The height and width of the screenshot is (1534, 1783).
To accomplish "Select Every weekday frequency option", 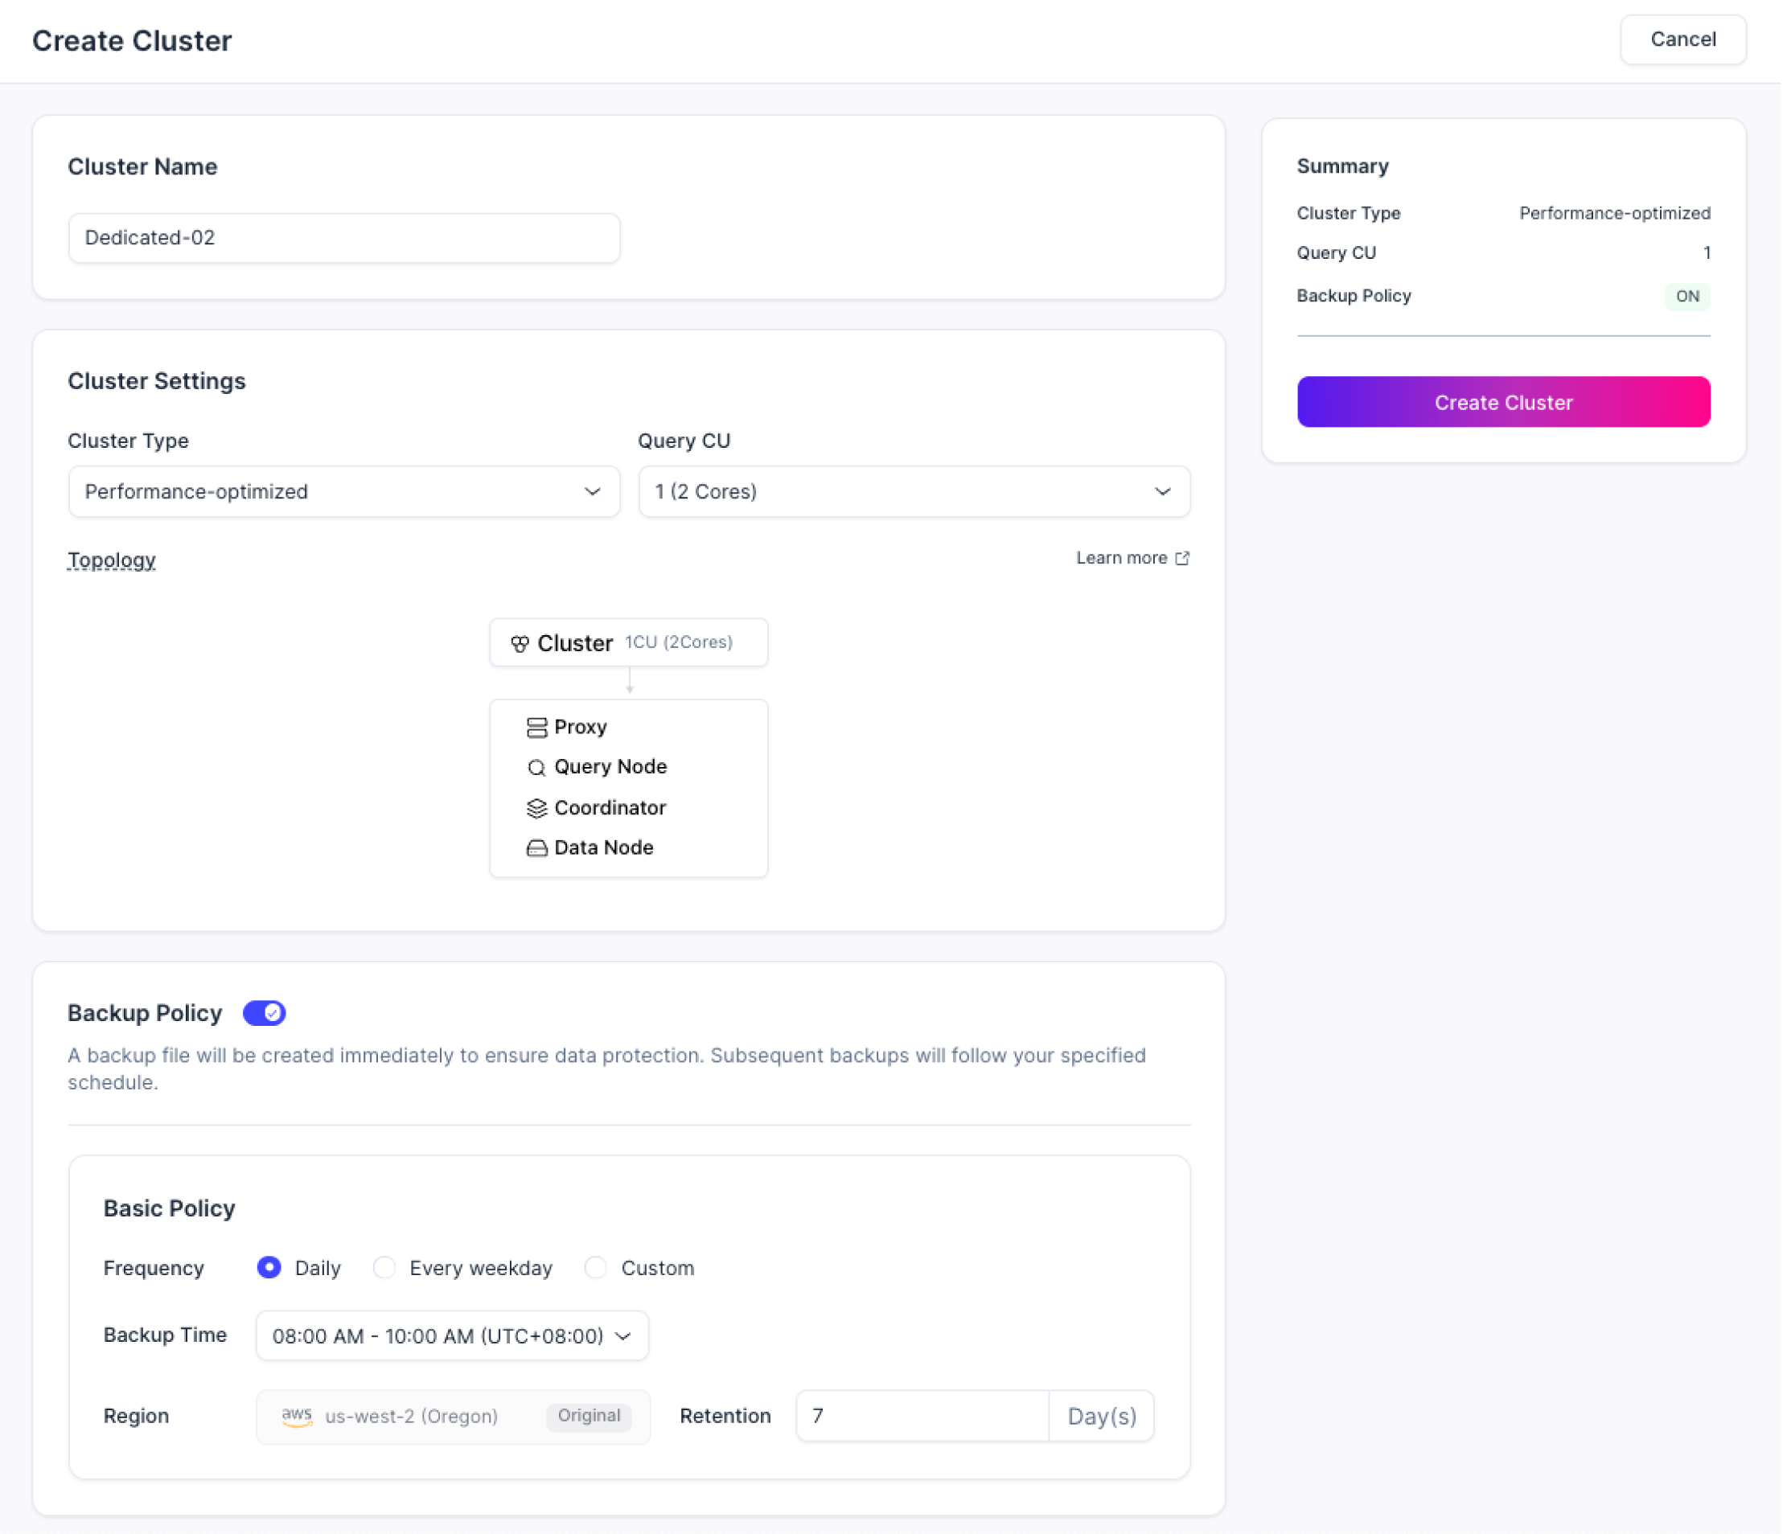I will (384, 1268).
